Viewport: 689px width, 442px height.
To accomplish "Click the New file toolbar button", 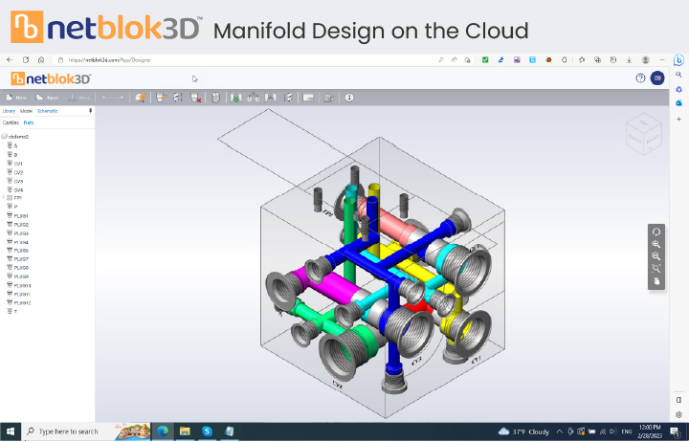I will [x=15, y=98].
